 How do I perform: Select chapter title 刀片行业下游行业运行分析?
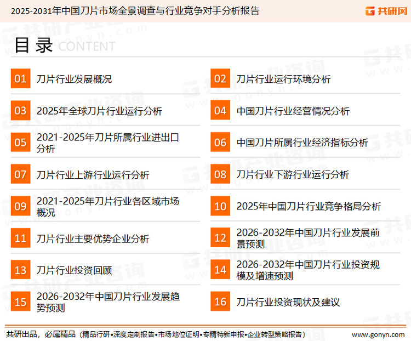pos(293,175)
